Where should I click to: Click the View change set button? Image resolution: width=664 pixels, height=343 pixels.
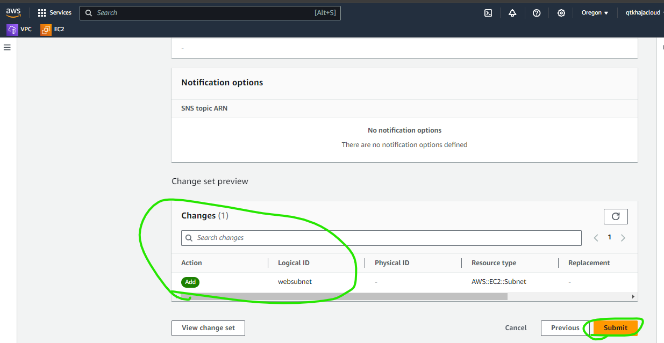(x=208, y=328)
